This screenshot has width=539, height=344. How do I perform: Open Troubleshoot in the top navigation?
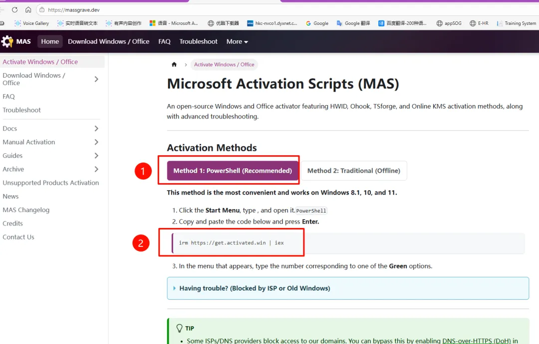point(198,41)
